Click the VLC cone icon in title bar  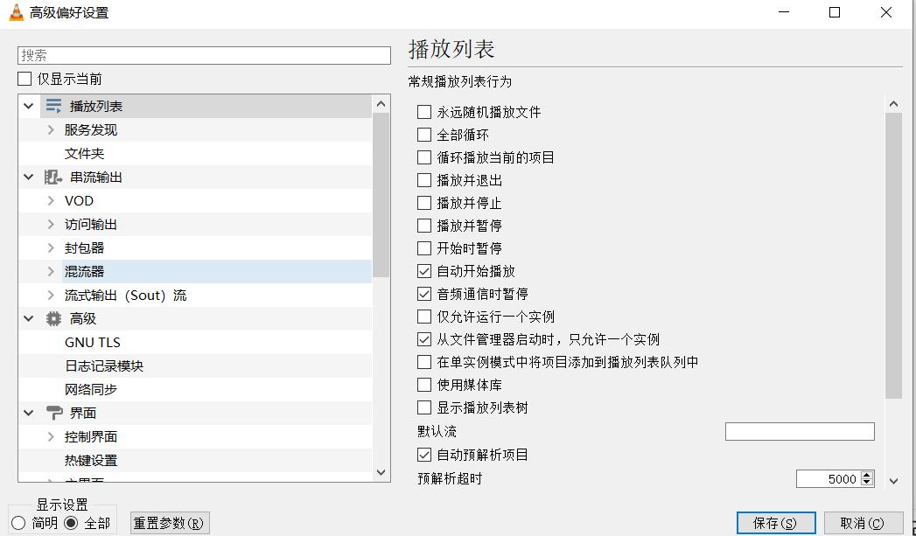click(x=15, y=12)
